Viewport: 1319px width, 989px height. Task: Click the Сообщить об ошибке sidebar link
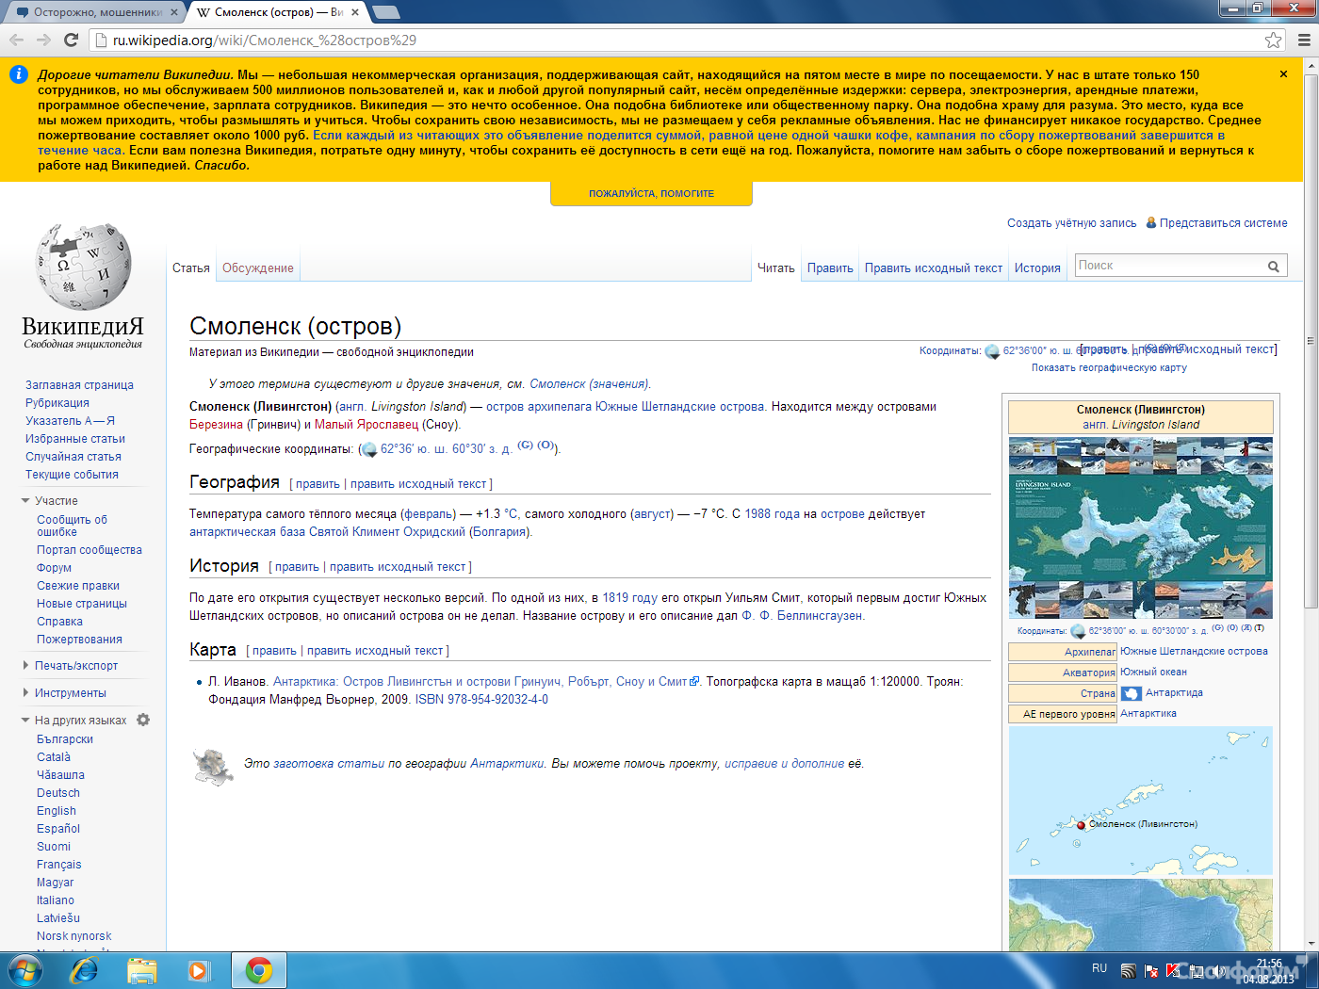click(72, 526)
